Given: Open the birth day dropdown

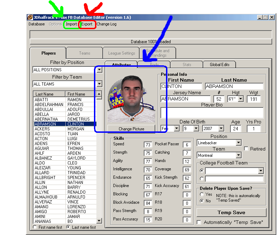Looking at the screenshot, I should (x=196, y=128).
